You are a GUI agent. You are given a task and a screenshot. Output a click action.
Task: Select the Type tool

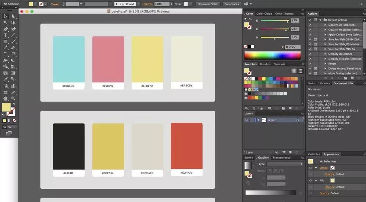[6, 35]
